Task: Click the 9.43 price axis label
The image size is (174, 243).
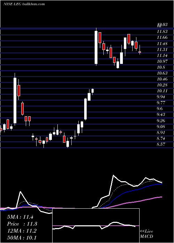Action: click(x=161, y=115)
